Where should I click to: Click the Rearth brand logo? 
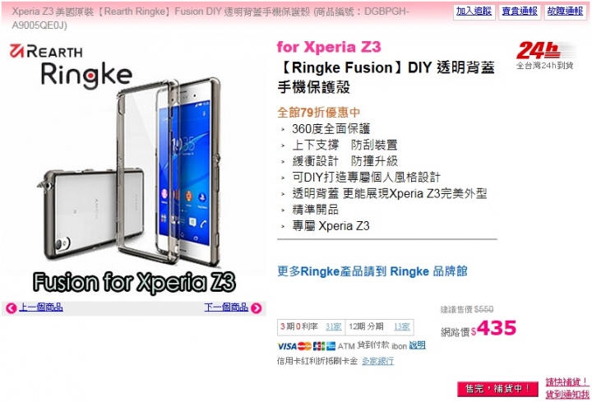[x=46, y=51]
